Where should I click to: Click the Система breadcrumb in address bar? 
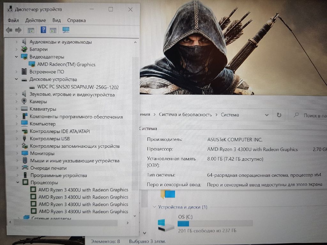[x=230, y=115]
